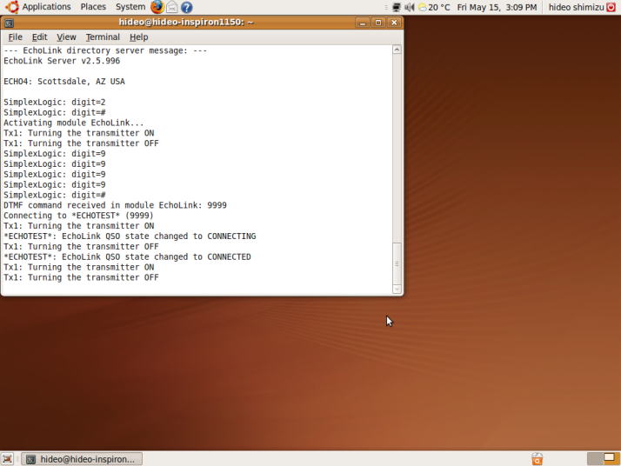
Task: Click the terminal titlebar text hideo@hideo-inspiron1150
Action: (x=186, y=23)
